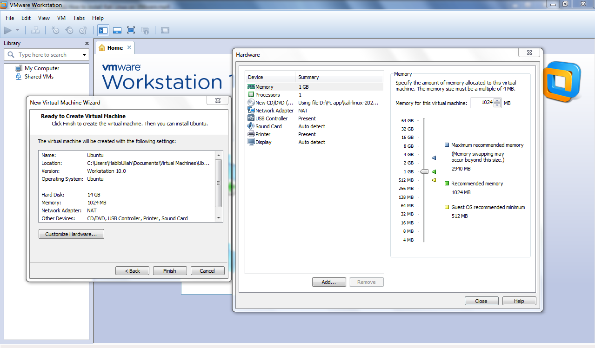Click Cancel in New Virtual Machine Wizard

(207, 271)
